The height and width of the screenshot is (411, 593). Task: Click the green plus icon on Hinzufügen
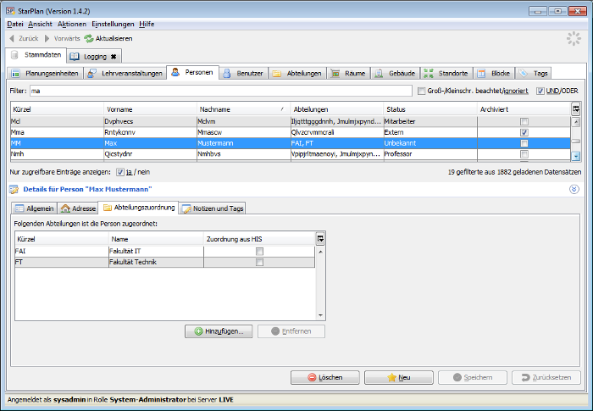coord(198,331)
